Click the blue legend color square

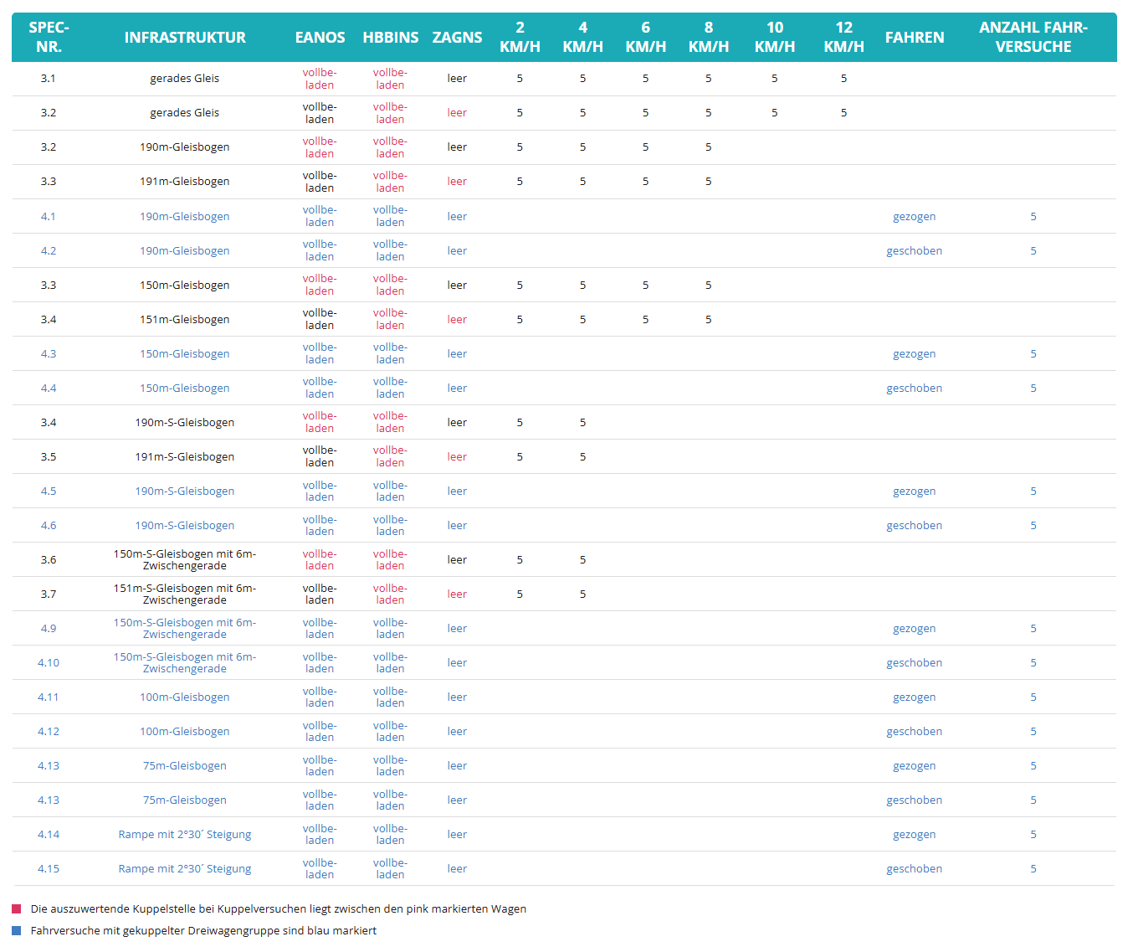click(x=17, y=930)
